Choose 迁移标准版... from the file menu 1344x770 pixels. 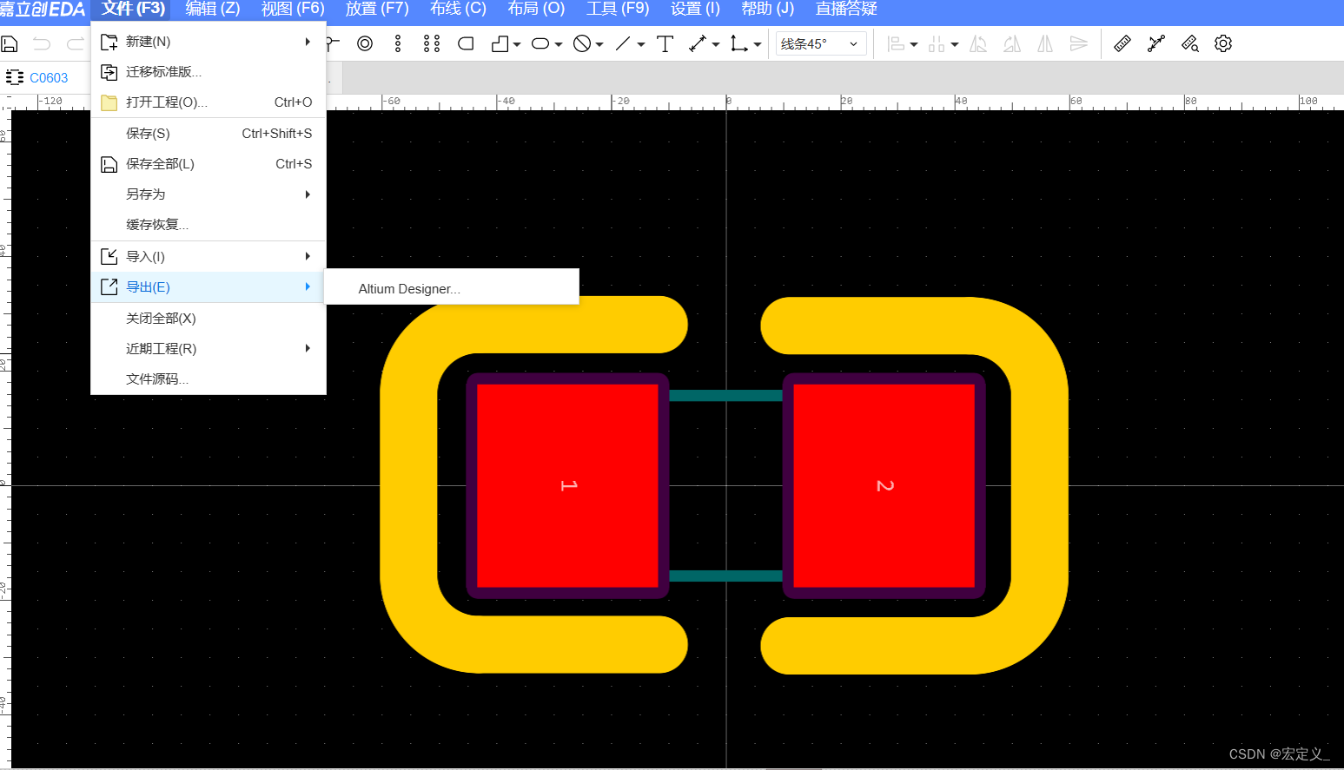point(209,72)
